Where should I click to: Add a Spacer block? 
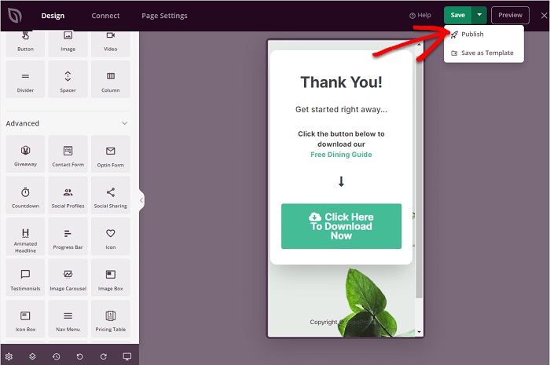click(68, 79)
